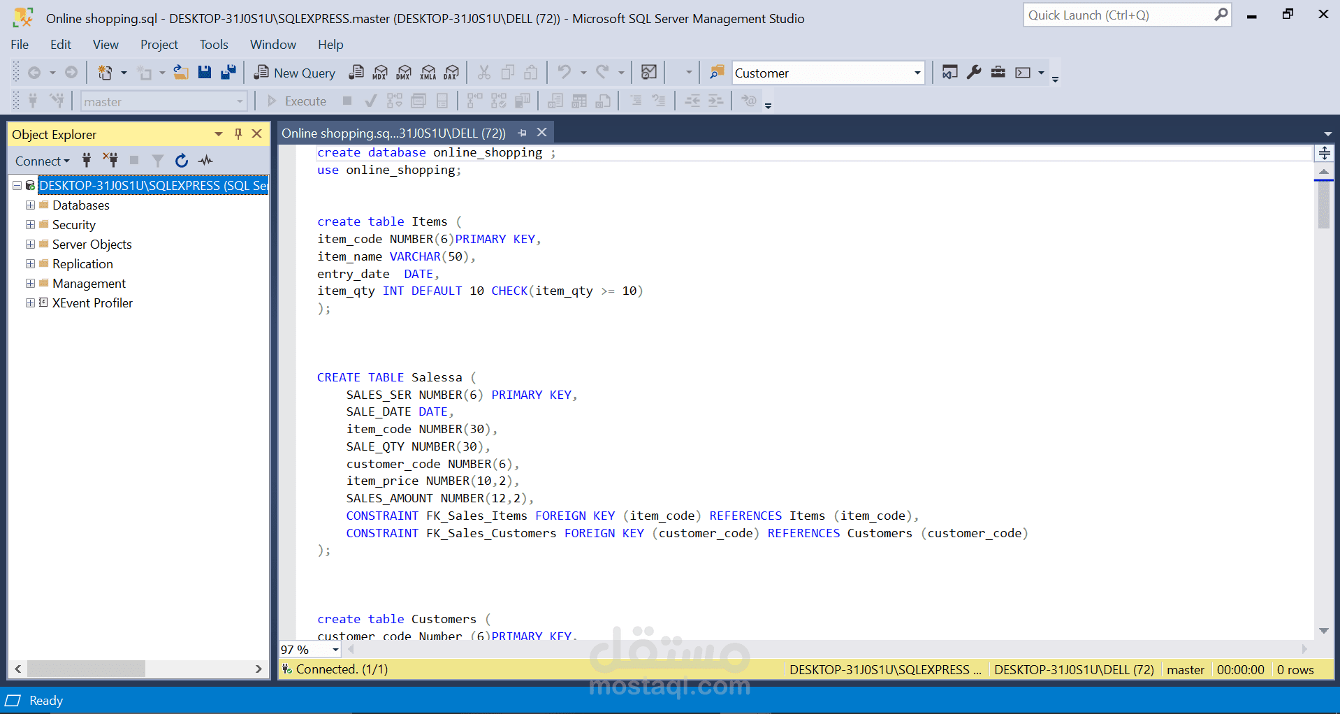The height and width of the screenshot is (714, 1340).
Task: Open the Toolbox icon
Action: (x=998, y=73)
